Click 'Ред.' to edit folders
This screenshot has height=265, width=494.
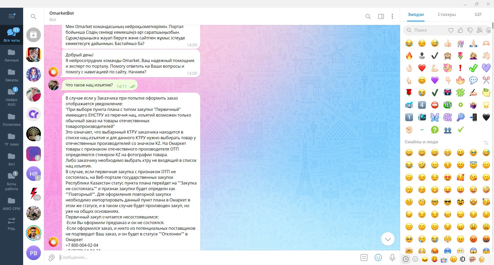click(12, 223)
